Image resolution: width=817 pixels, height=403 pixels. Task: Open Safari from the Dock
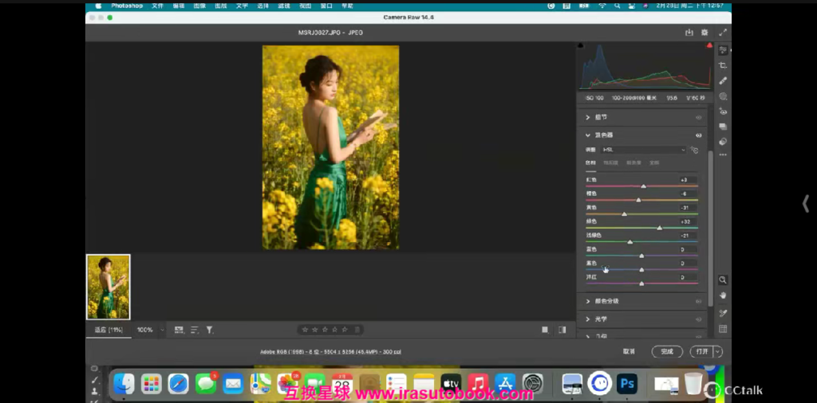coord(178,384)
